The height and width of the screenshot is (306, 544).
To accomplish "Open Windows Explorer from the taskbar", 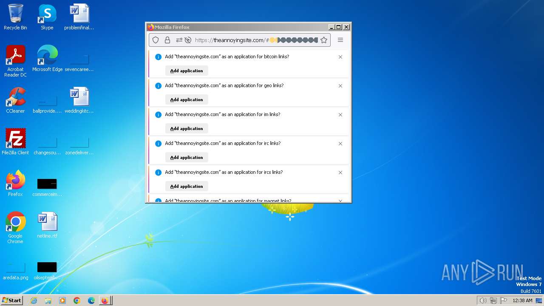I will [48, 300].
